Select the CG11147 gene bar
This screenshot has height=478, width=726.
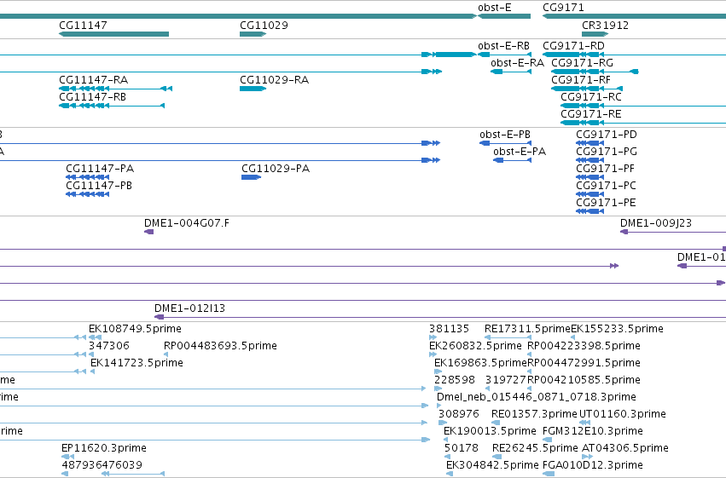(x=114, y=34)
